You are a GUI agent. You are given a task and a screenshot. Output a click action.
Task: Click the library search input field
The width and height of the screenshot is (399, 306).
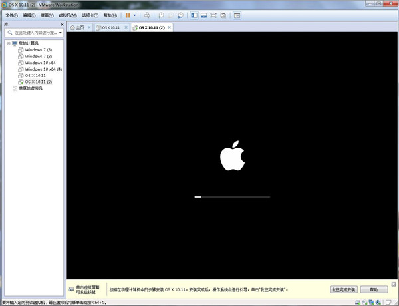click(35, 33)
